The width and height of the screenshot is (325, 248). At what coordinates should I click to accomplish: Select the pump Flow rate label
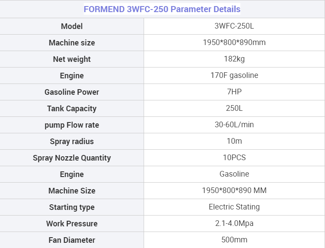coord(72,125)
